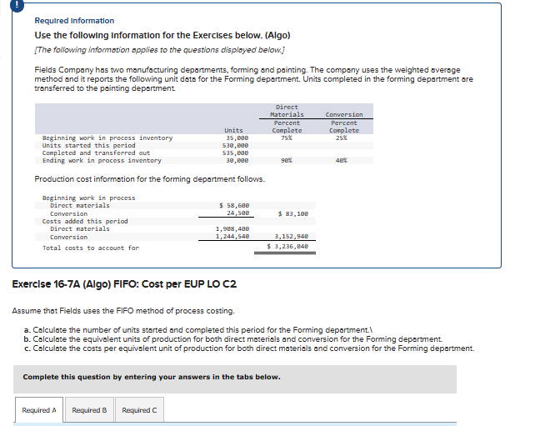Select the $ 3,236,040 total cost
The width and height of the screenshot is (550, 426).
(x=287, y=246)
